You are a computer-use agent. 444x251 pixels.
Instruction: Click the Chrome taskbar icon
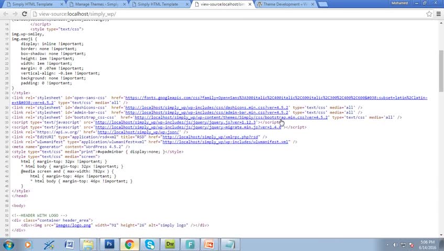coord(129,245)
